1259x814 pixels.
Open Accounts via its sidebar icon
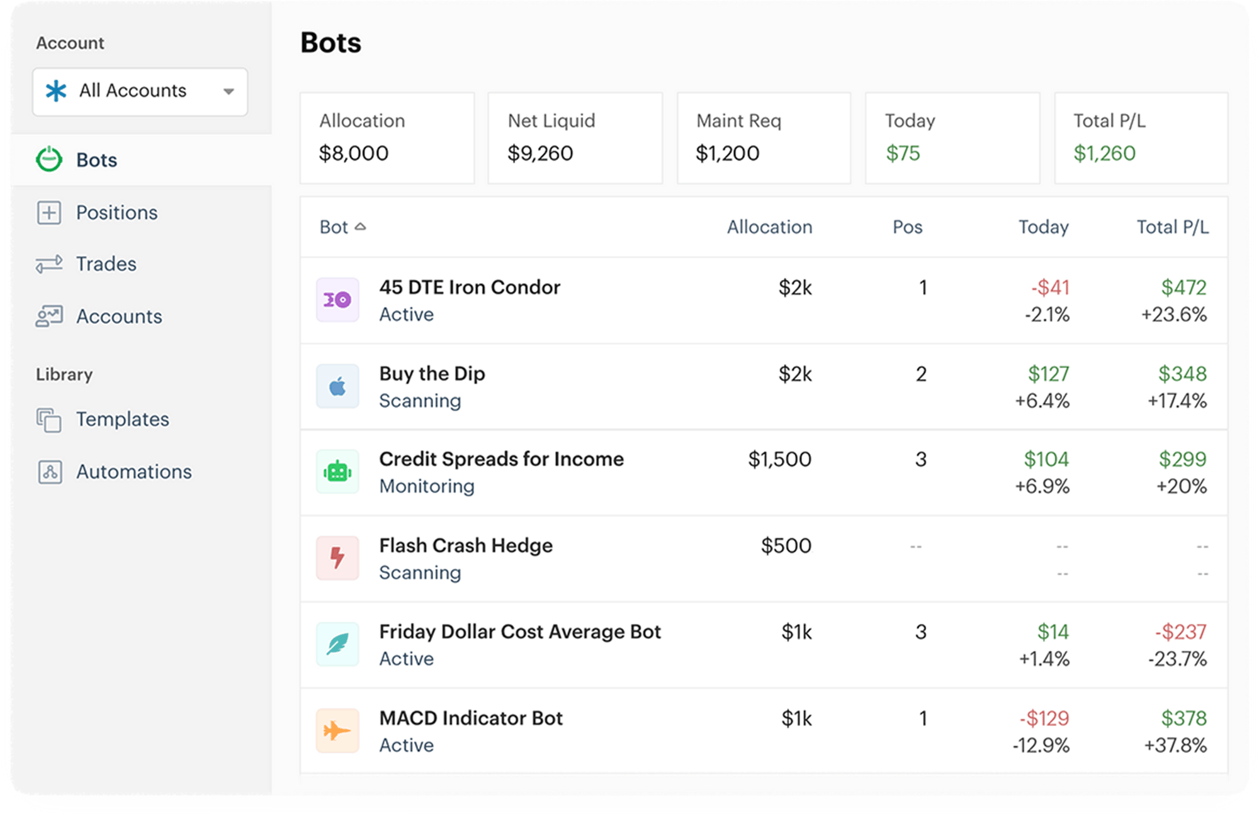(50, 316)
